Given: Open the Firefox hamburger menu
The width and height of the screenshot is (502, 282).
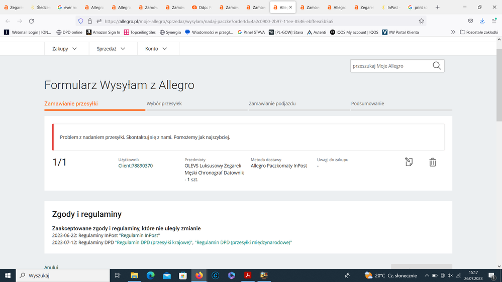Looking at the screenshot, I should pyautogui.click(x=494, y=21).
